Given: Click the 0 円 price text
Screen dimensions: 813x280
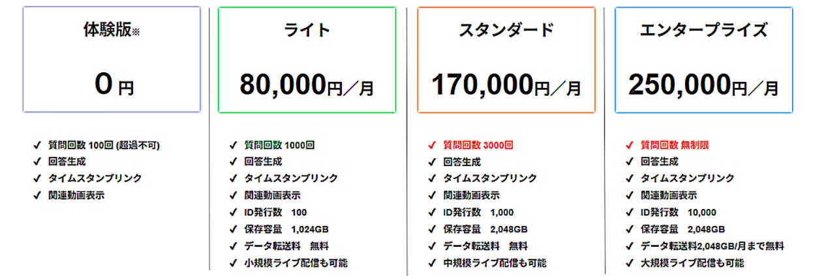Looking at the screenshot, I should coord(114,85).
